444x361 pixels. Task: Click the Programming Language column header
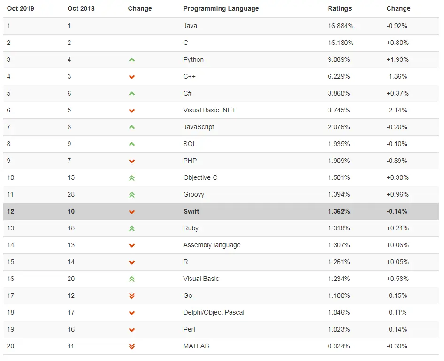coord(221,8)
